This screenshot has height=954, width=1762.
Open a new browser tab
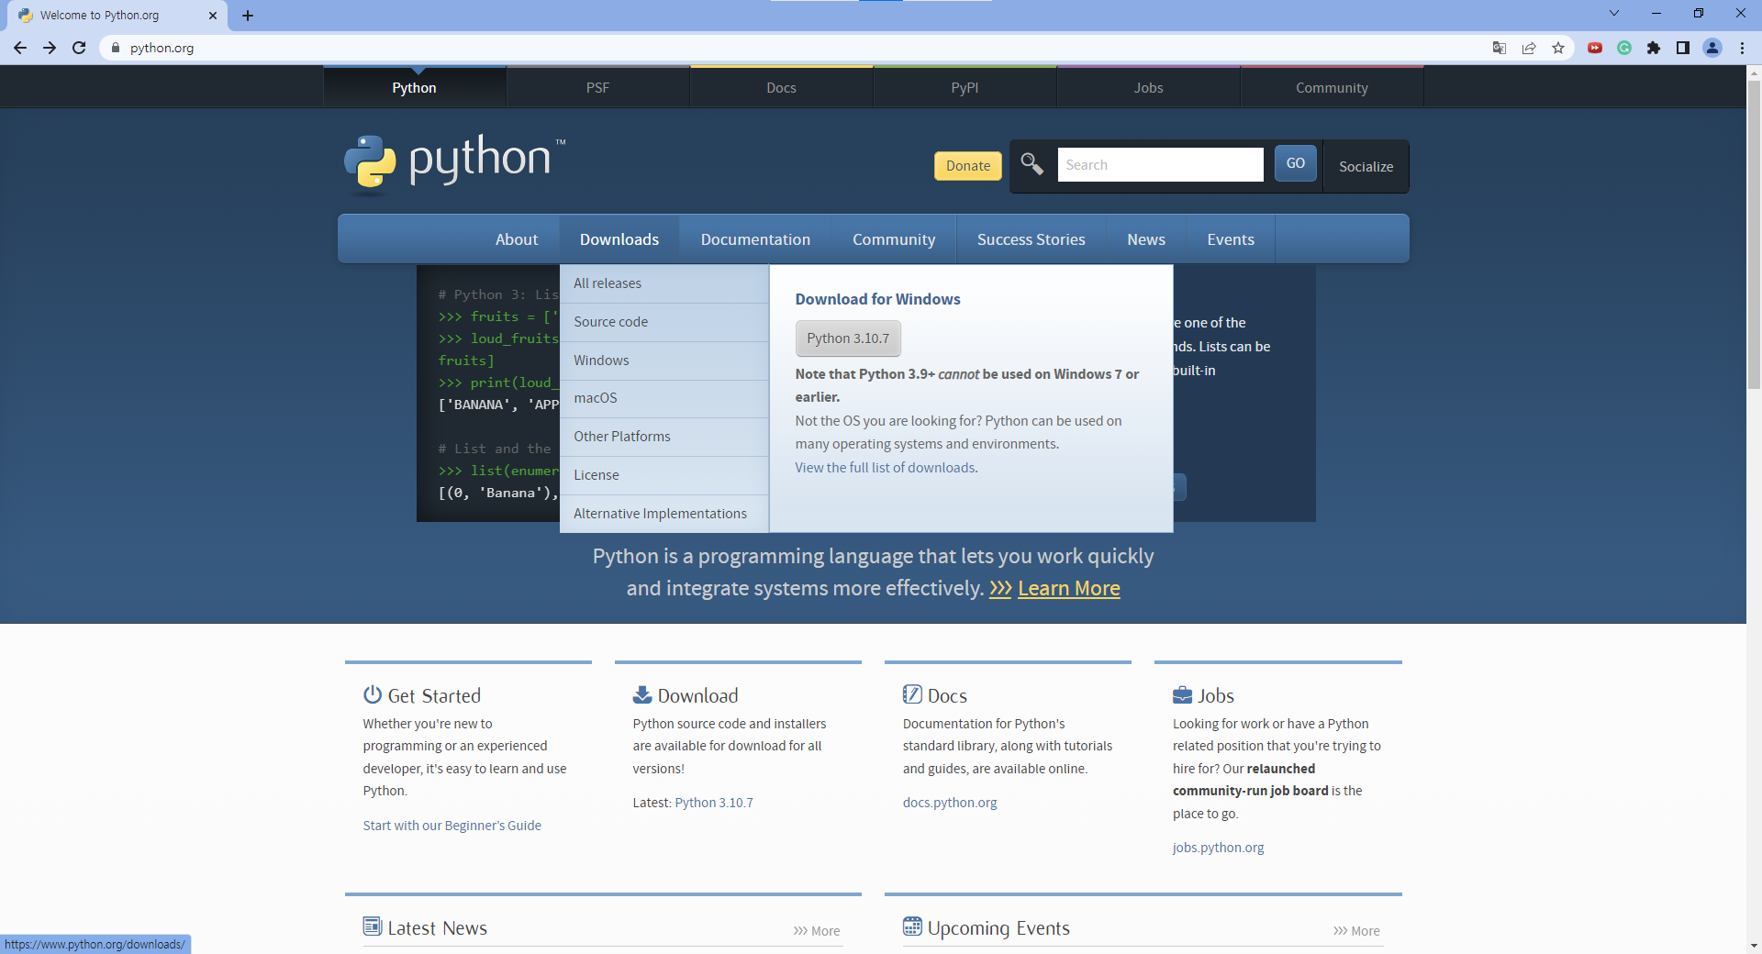(248, 16)
